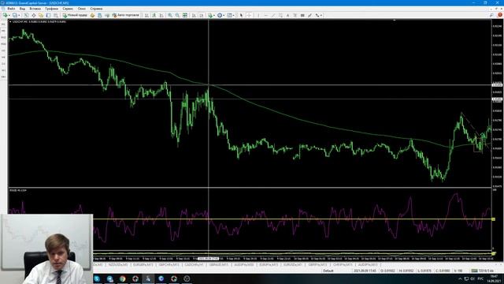Open the Profiles toolbar icon

tap(14, 15)
